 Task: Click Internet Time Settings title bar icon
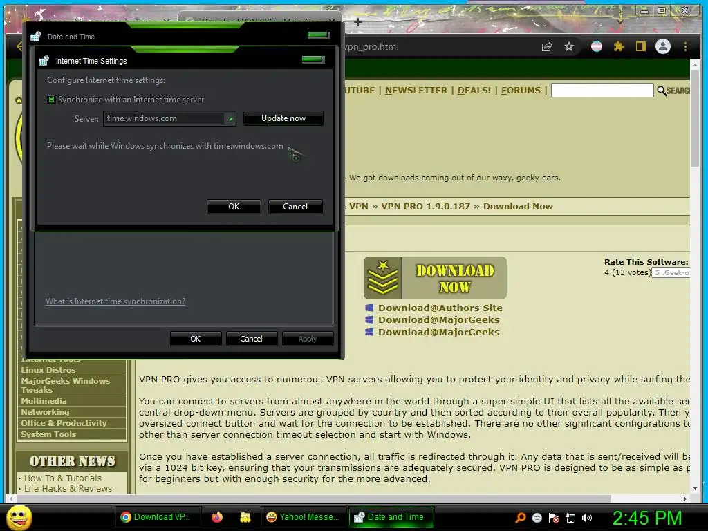coord(44,61)
